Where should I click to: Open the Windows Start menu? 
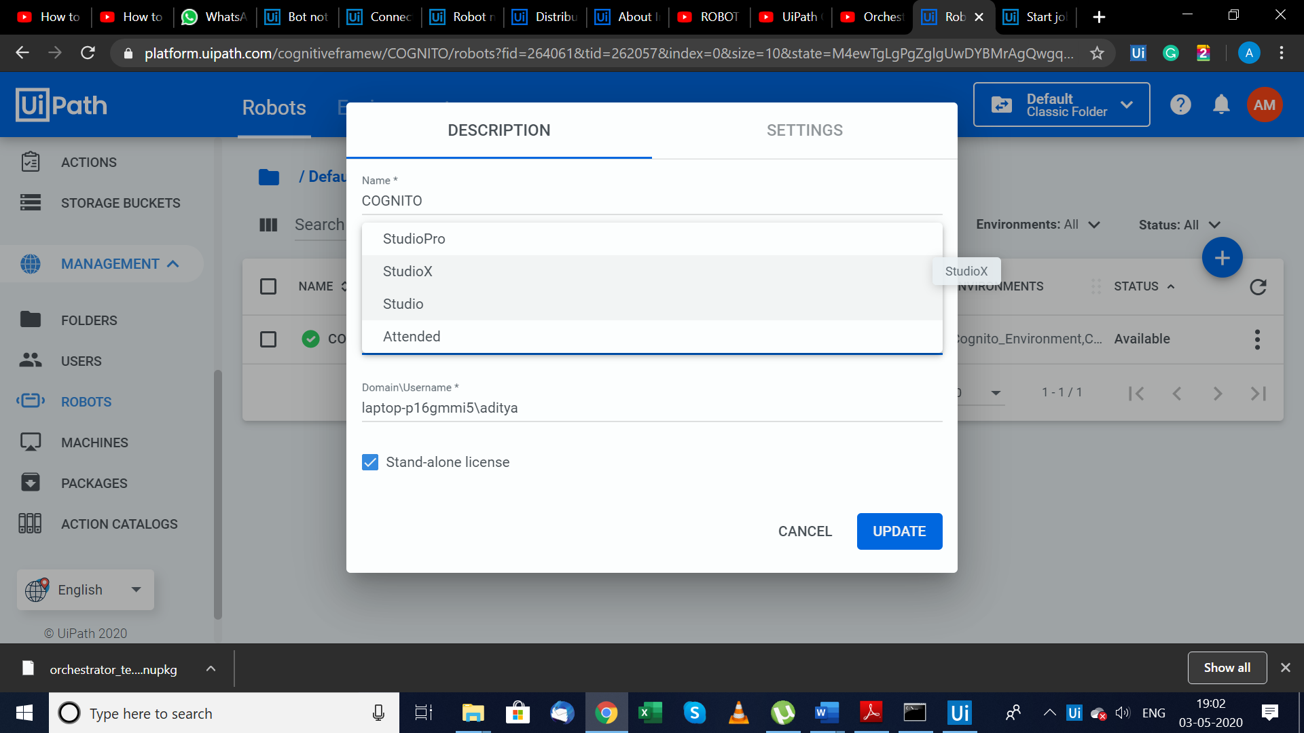[24, 713]
